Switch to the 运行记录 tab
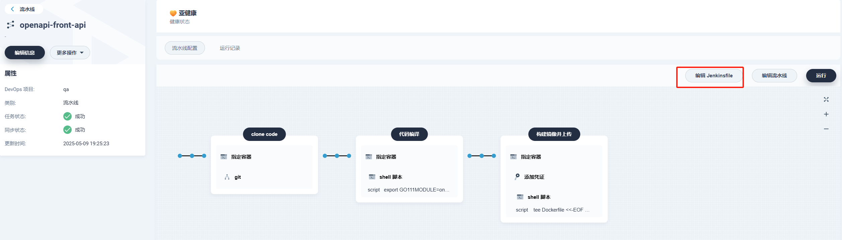This screenshot has height=240, width=842. click(x=230, y=48)
